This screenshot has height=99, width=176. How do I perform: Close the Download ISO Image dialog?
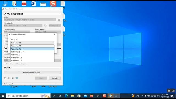[x=55, y=34]
